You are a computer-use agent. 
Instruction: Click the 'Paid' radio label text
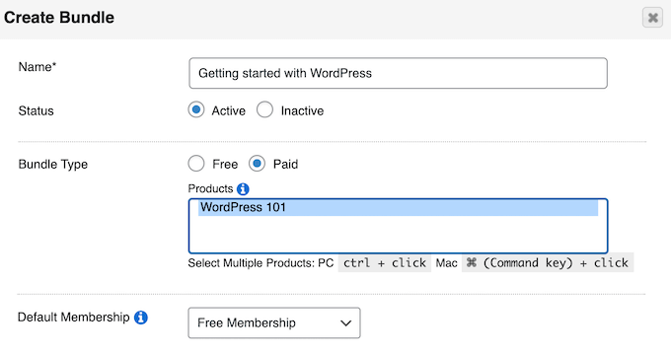click(285, 165)
